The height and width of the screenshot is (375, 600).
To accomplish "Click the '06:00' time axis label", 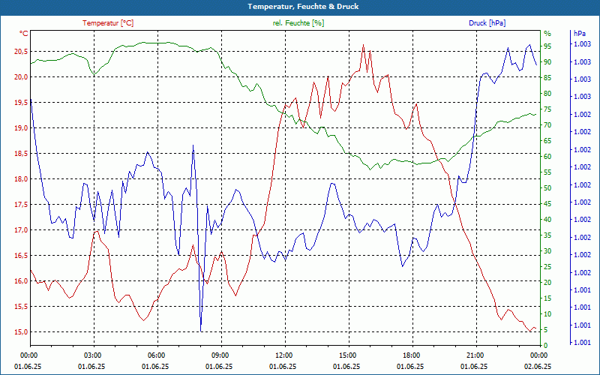I will click(x=156, y=355).
